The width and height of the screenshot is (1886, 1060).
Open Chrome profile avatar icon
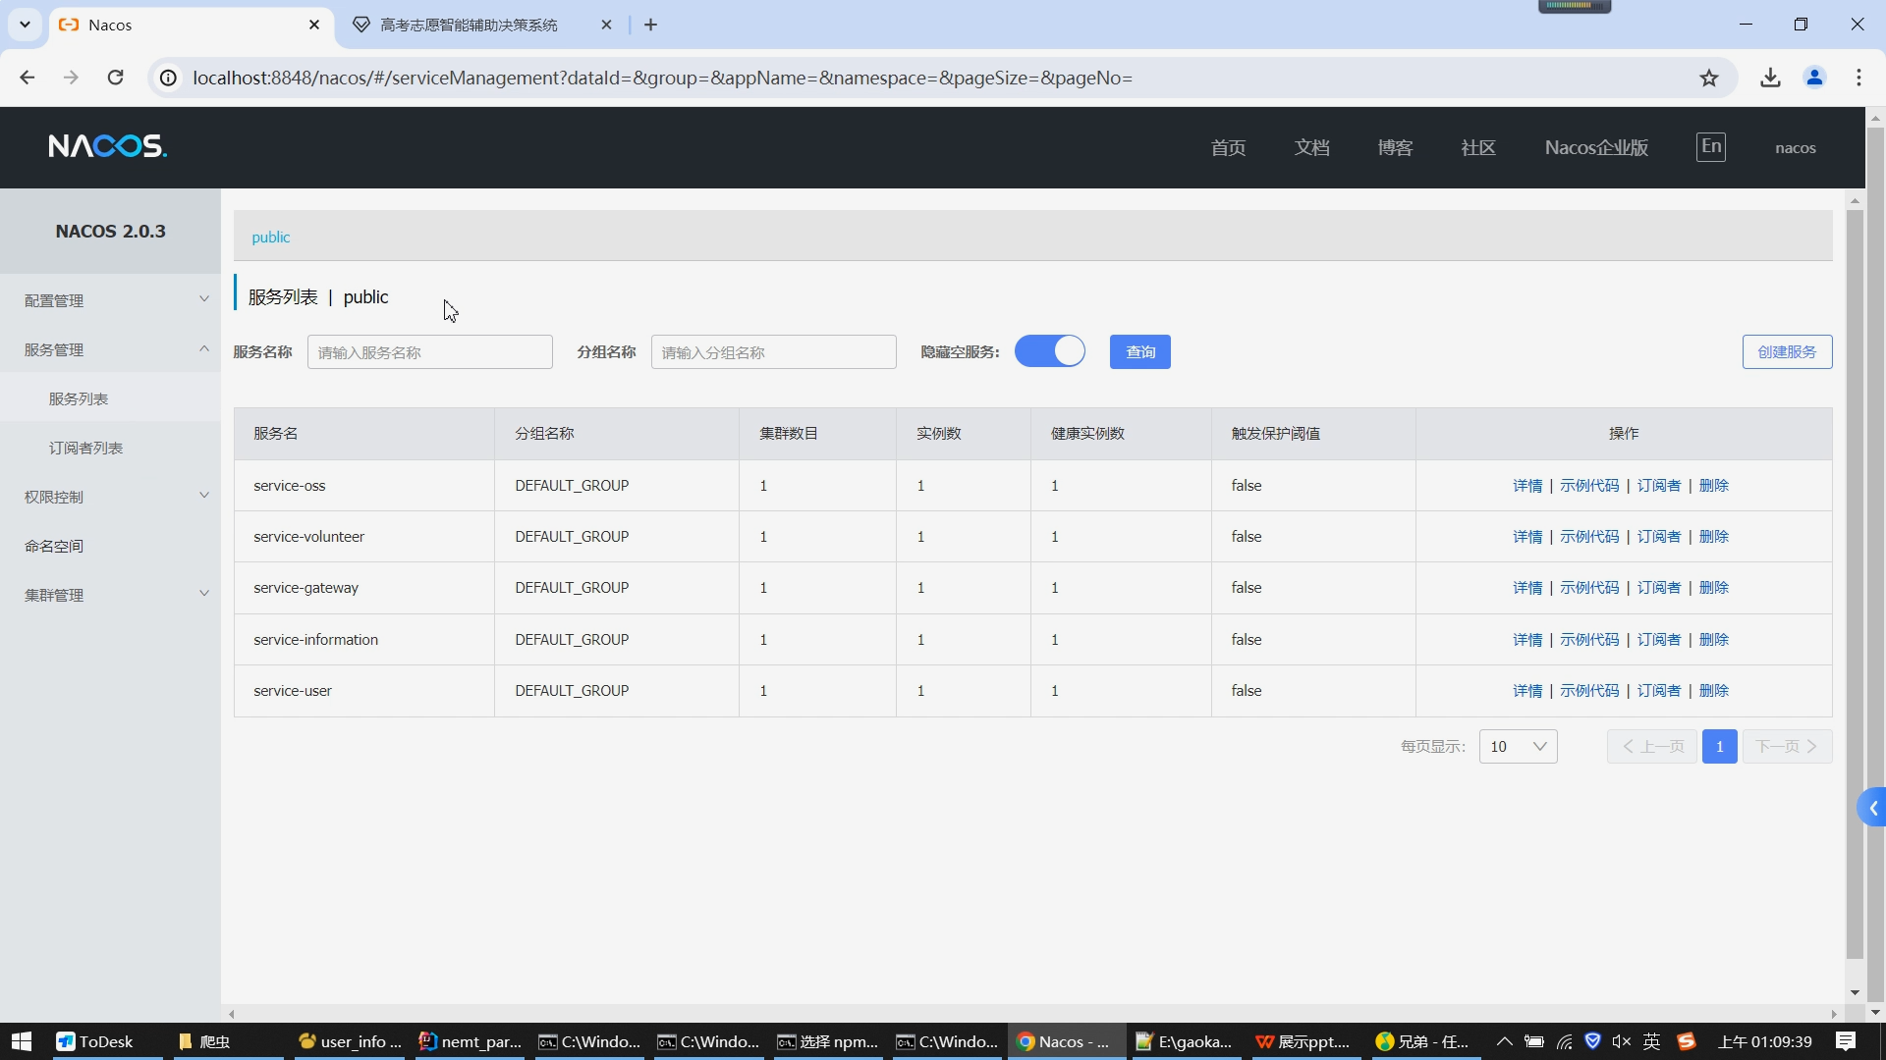(x=1814, y=78)
